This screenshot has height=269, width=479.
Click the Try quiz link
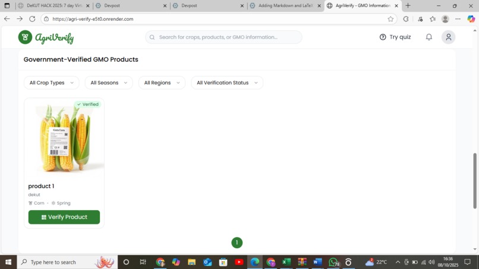(395, 37)
